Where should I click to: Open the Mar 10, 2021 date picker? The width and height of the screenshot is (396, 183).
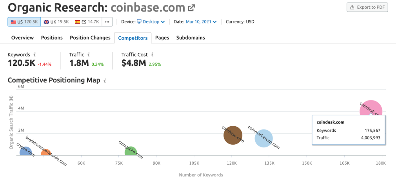tap(201, 22)
